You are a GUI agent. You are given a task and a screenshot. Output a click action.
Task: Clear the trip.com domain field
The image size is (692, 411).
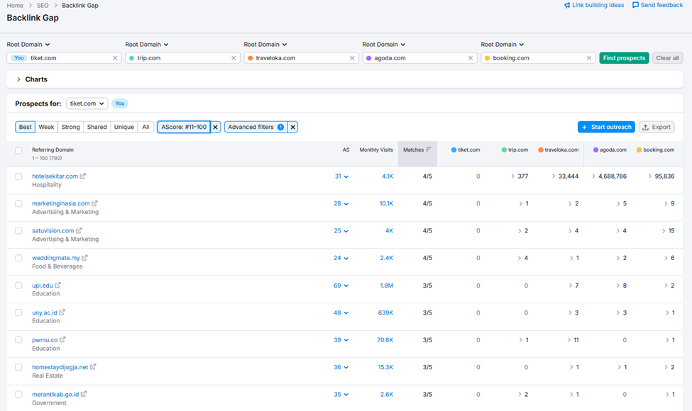(234, 58)
